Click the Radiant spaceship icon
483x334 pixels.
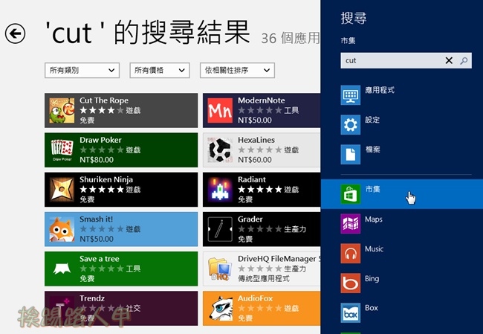(220, 190)
